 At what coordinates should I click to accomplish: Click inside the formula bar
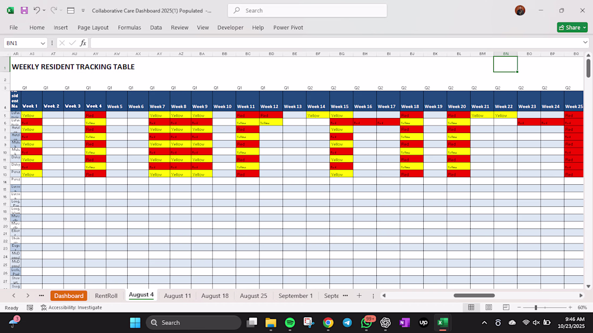(x=336, y=43)
